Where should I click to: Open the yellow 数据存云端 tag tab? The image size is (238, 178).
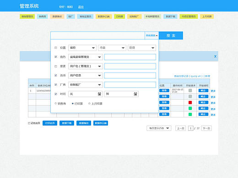pyautogui.click(x=103, y=16)
